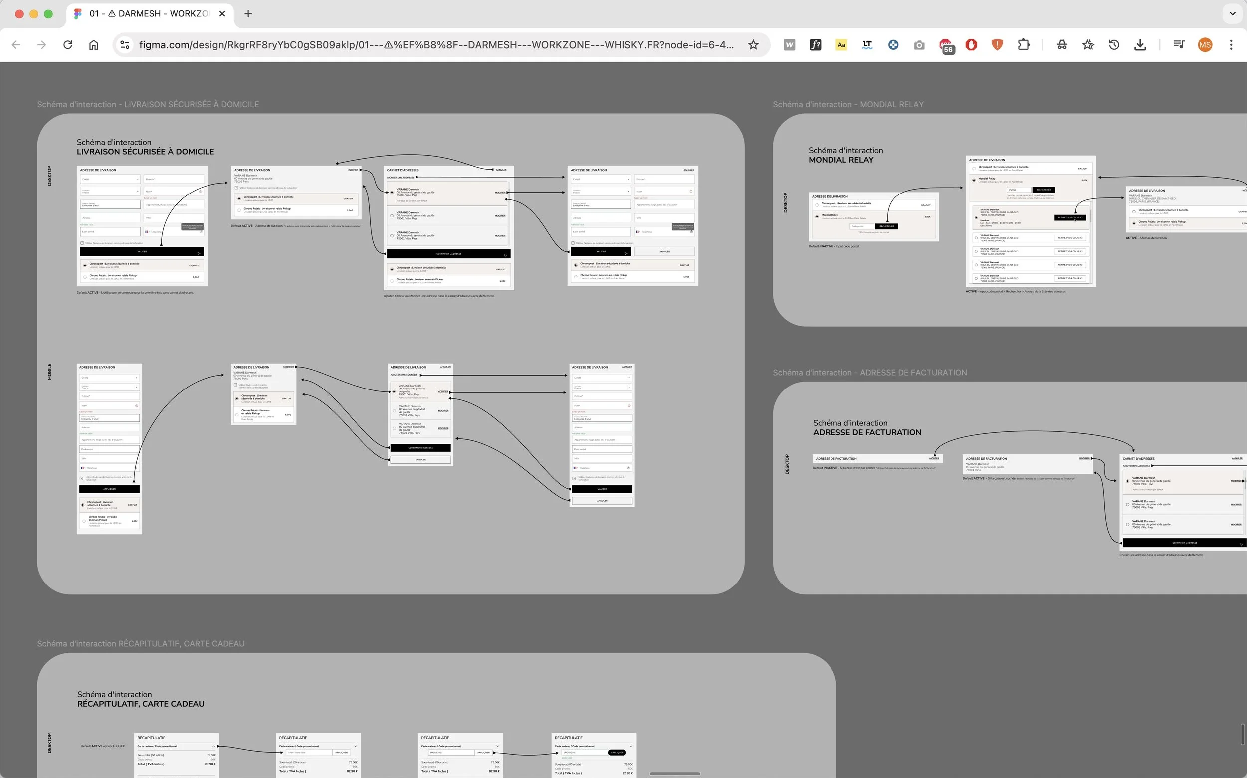Open the Extensions puzzle-piece menu

(x=1023, y=45)
